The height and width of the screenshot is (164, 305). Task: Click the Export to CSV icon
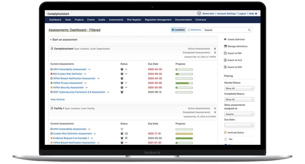click(225, 67)
